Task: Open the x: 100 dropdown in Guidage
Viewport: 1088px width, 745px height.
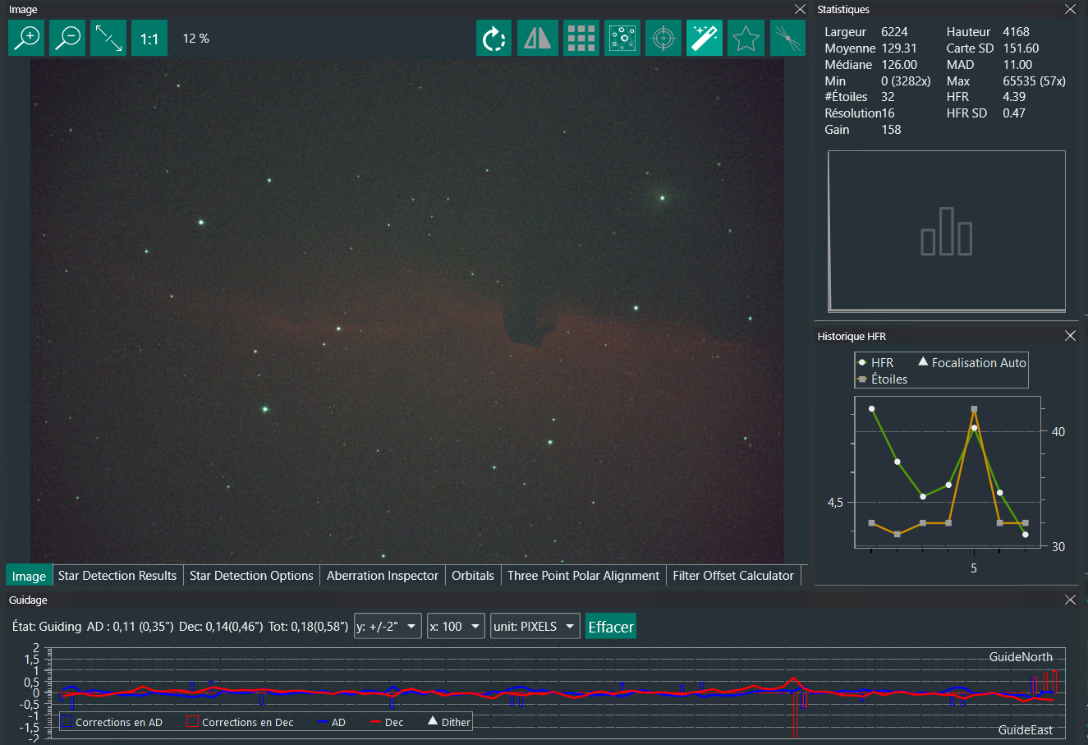Action: 456,627
